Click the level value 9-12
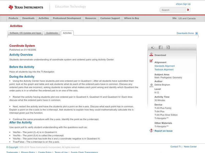Viewport: 205px width, 153px height. [157, 93]
